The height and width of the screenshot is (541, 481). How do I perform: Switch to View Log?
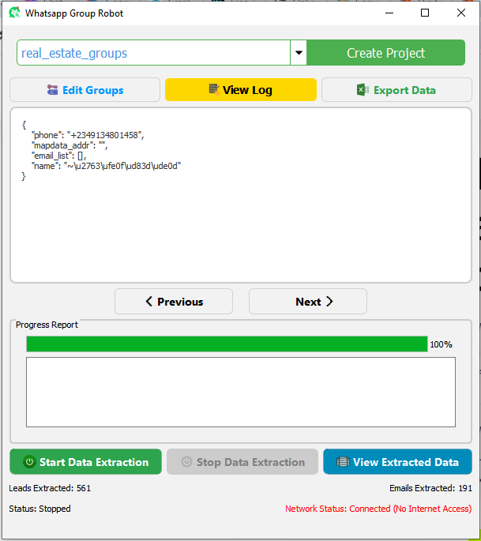pyautogui.click(x=240, y=90)
